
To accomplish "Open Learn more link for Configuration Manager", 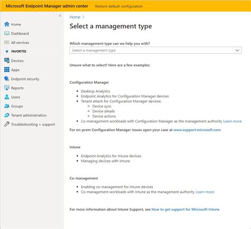I will [x=232, y=121].
